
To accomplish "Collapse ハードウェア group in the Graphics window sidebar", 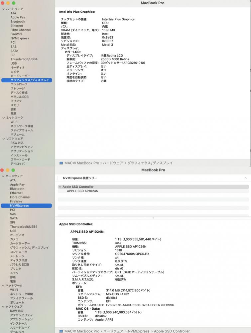I will (4, 9).
